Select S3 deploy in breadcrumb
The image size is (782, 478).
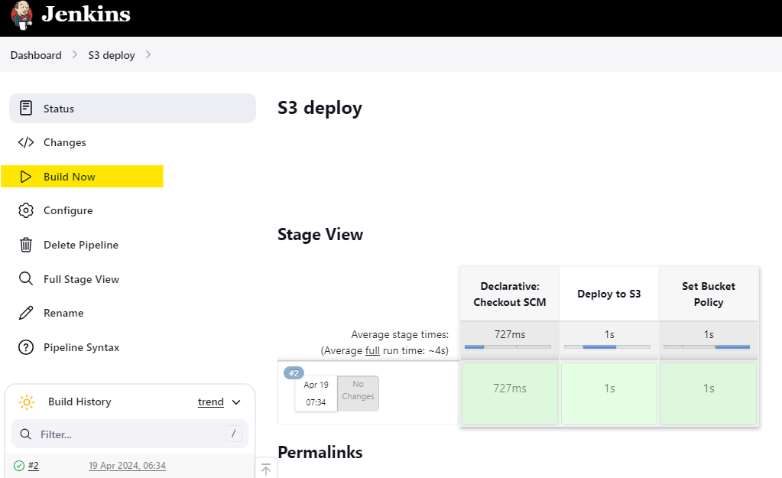coord(111,55)
